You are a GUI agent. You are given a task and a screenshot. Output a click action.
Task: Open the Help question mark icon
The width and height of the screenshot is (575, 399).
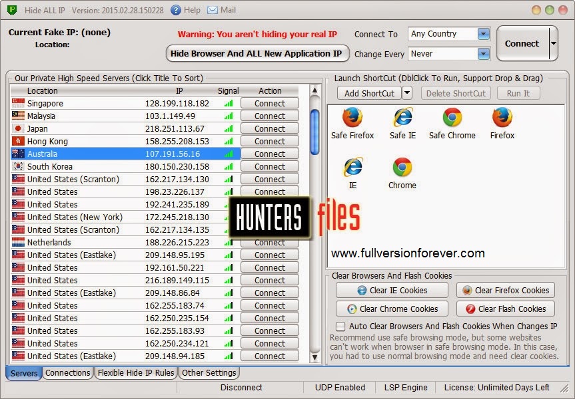pyautogui.click(x=176, y=10)
